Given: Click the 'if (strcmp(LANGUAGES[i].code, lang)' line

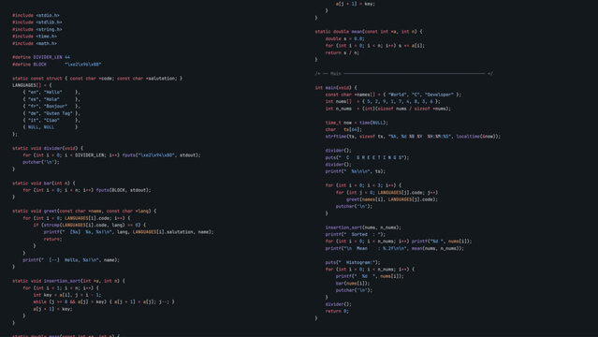Looking at the screenshot, I should click(90, 226).
